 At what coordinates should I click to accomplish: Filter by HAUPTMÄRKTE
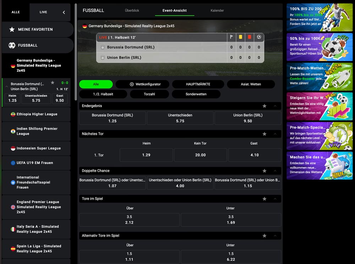click(198, 84)
